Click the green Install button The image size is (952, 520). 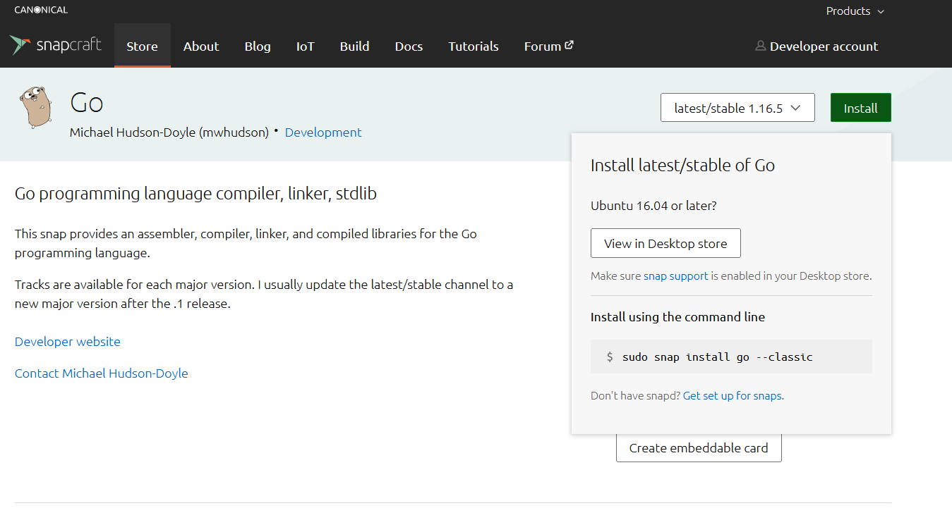(860, 108)
